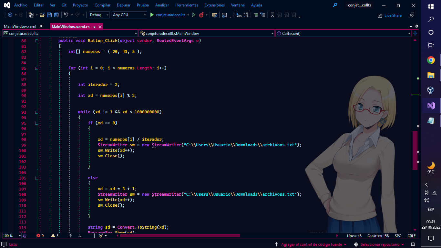The width and height of the screenshot is (441, 248).
Task: Open File Explorer from the taskbar
Action: tap(431, 75)
